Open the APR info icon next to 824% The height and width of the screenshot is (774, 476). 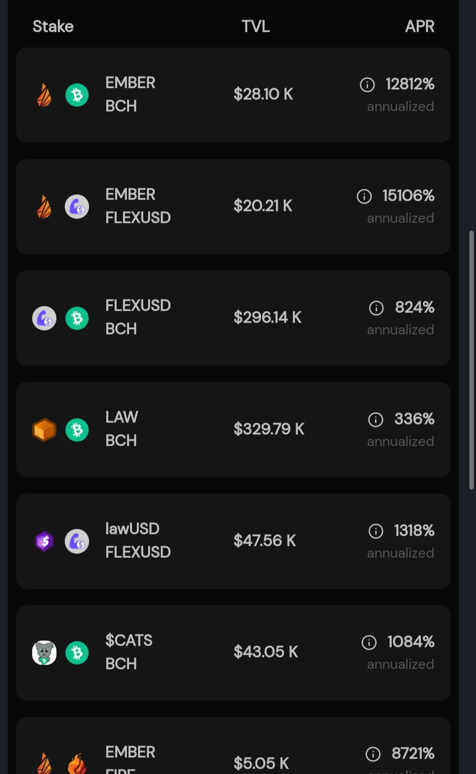click(x=376, y=308)
